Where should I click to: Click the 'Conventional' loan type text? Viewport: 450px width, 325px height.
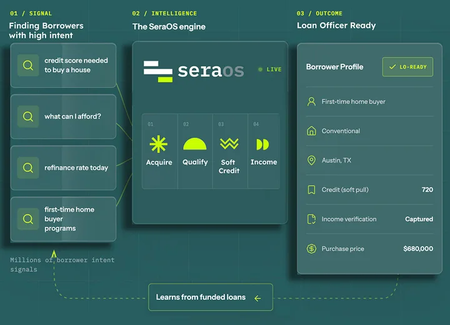pyautogui.click(x=341, y=131)
